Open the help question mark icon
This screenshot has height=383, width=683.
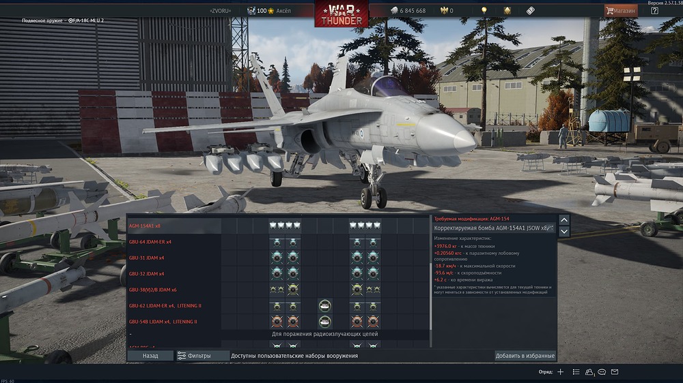pos(654,10)
